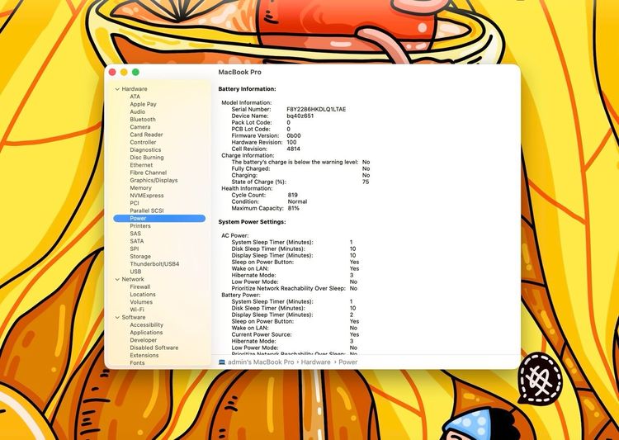Select Thunderbolt/USB4 from the hardware list
The image size is (619, 440).
click(154, 264)
